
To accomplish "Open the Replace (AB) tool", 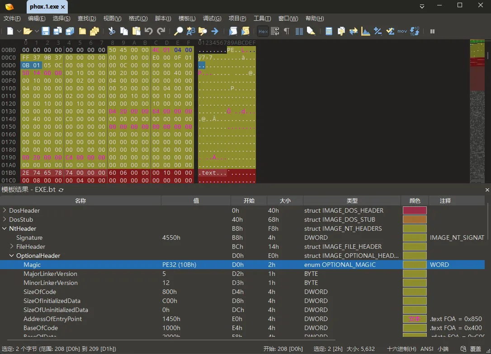I will pyautogui.click(x=191, y=31).
